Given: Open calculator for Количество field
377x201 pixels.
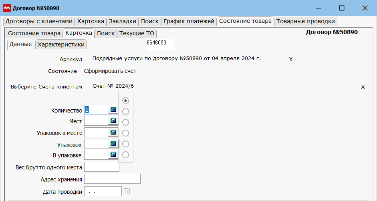Looking at the screenshot, I should (113, 110).
